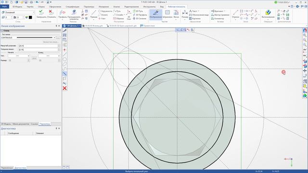Switch to the Сборка ribbon tab
Viewport: 308px width, 173px height.
coord(41,7)
